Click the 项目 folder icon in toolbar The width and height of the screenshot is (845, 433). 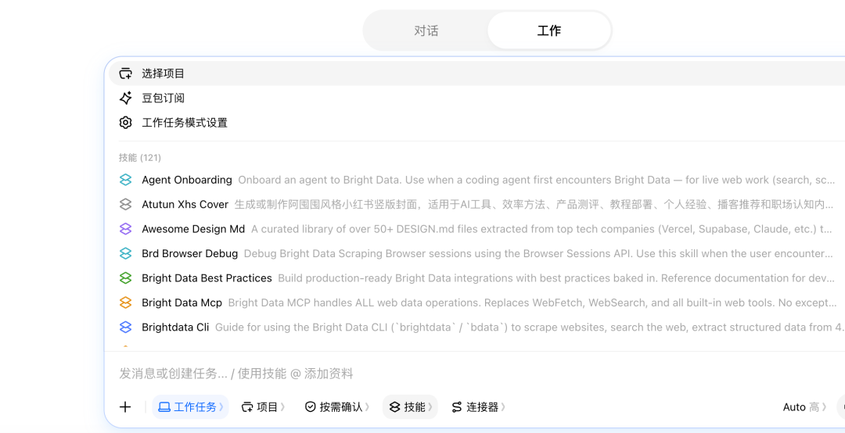pyautogui.click(x=247, y=407)
